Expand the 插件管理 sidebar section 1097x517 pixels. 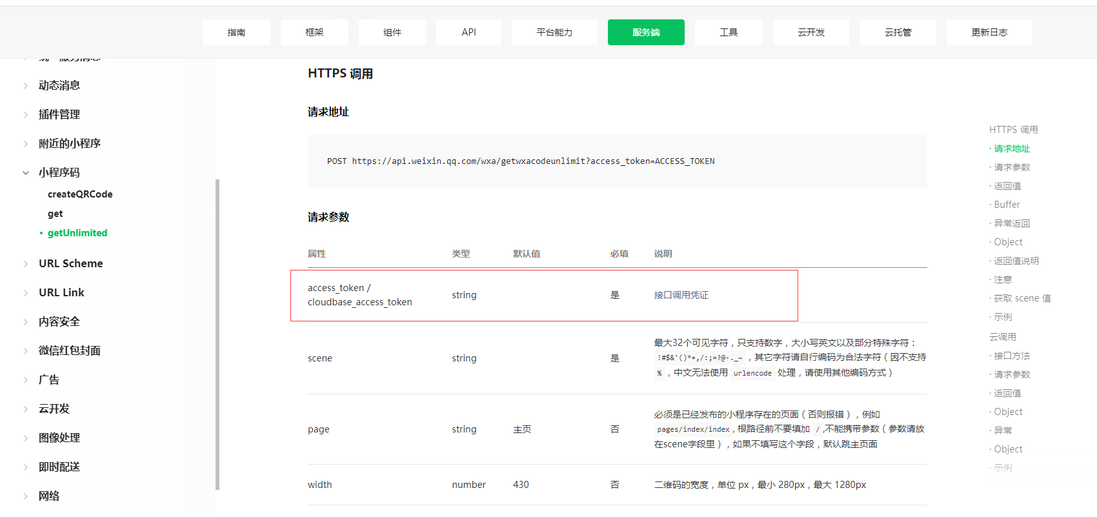[59, 114]
